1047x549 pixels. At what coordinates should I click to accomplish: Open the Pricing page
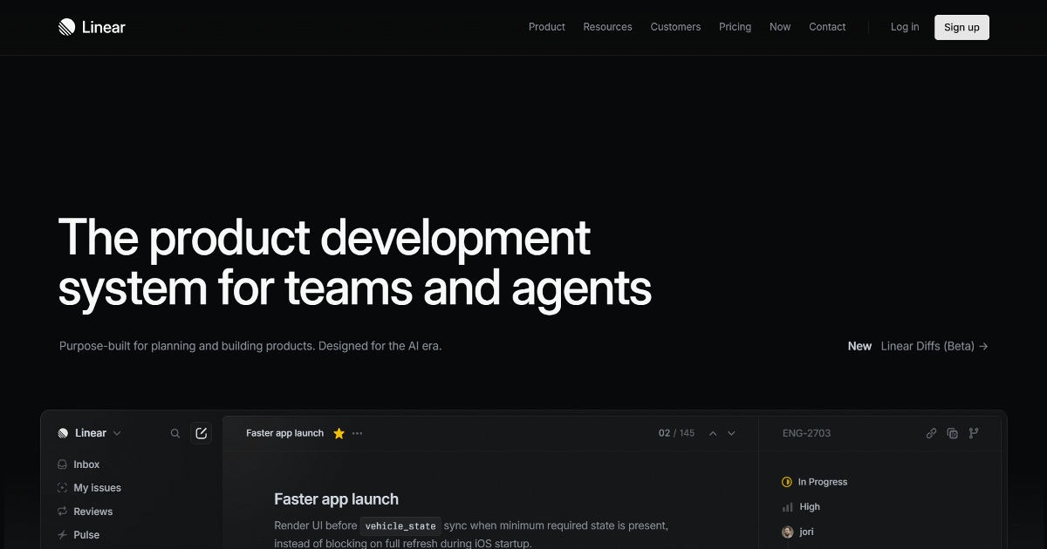tap(735, 27)
